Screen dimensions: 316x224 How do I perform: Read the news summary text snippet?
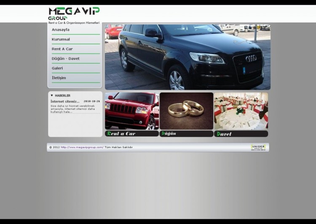[72, 109]
